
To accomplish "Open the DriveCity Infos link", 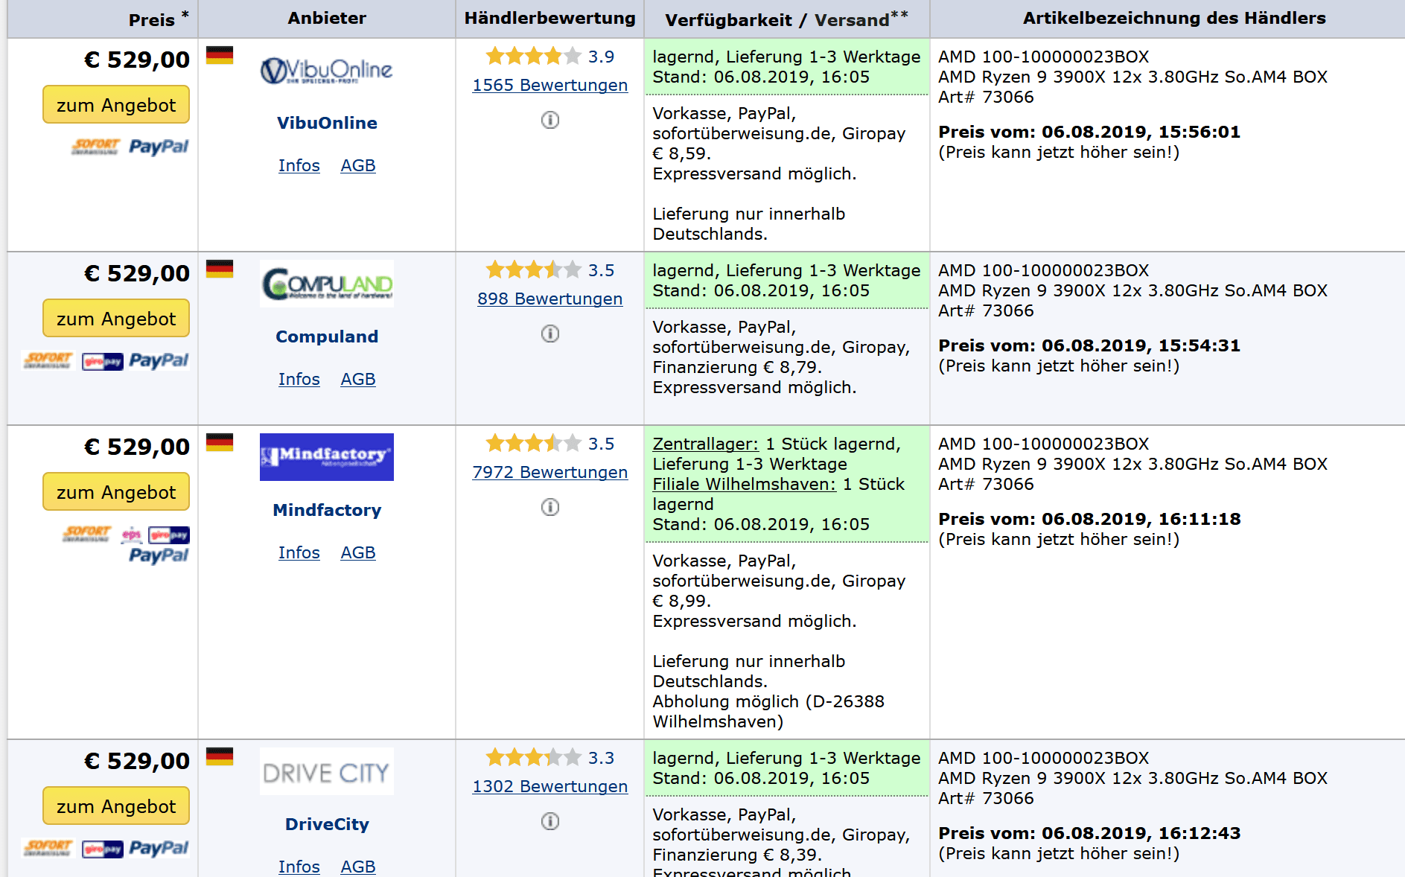I will (x=299, y=867).
